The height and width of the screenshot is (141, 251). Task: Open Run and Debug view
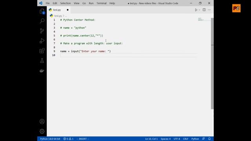(x=42, y=41)
